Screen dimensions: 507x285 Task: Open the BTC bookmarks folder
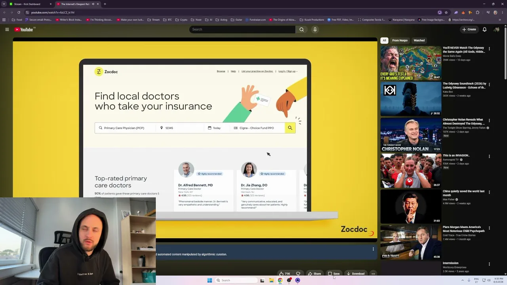168,20
